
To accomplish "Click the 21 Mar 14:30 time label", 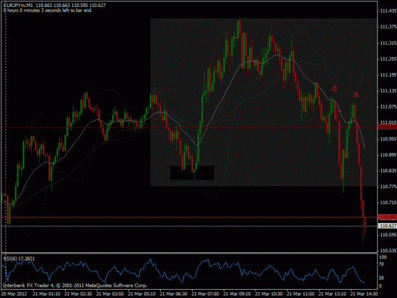I will coord(364,294).
